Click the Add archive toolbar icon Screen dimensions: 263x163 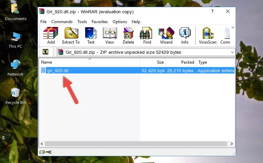point(51,35)
